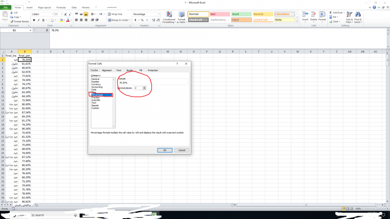Screen dimensions: 390x219
Task: Open the font name dropdown (Calibri)
Action: pos(53,14)
